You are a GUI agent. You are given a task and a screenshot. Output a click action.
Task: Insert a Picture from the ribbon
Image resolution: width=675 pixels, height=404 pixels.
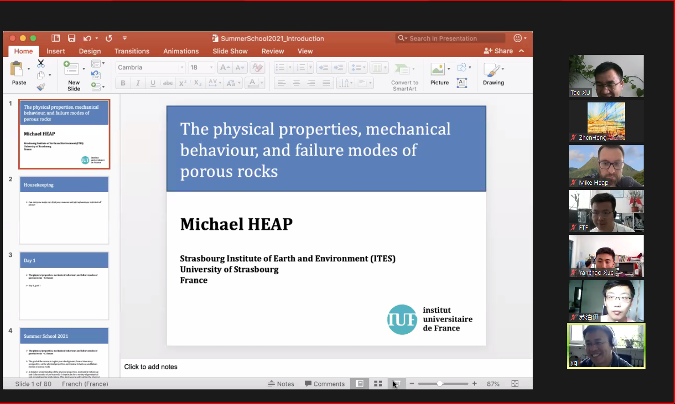(439, 74)
